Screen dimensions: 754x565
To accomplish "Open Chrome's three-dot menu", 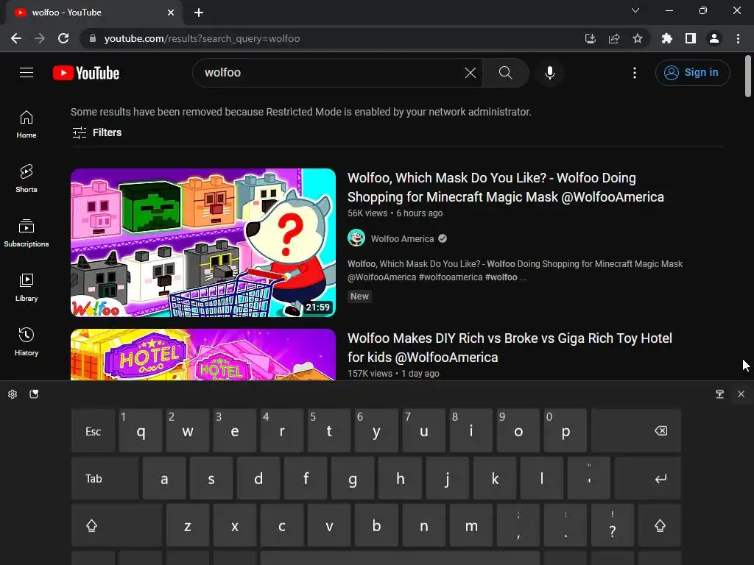I will pos(738,38).
